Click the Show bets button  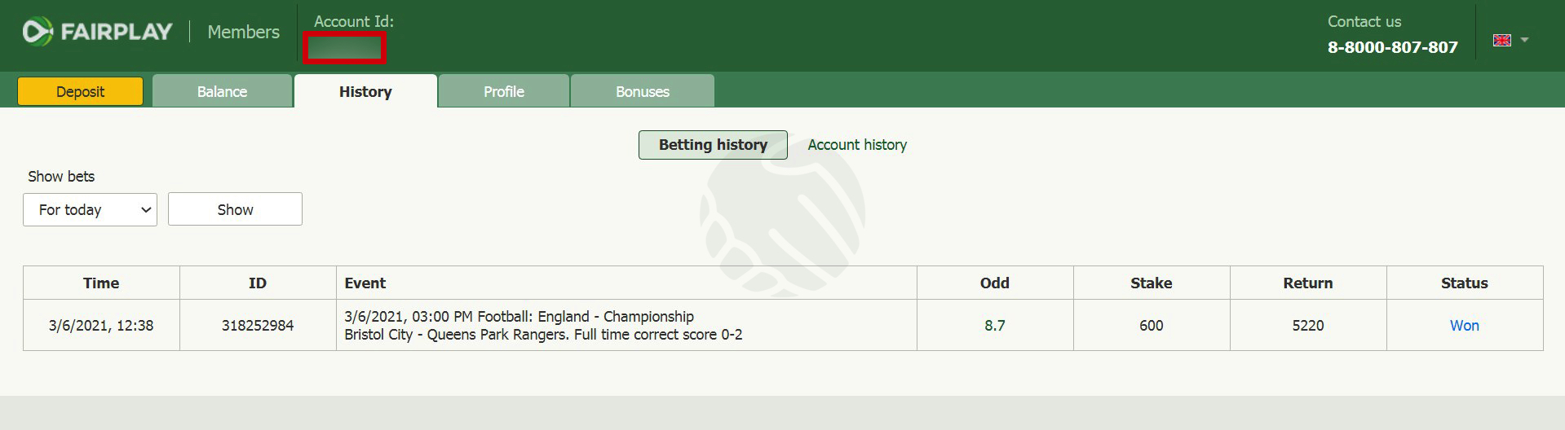coord(235,209)
